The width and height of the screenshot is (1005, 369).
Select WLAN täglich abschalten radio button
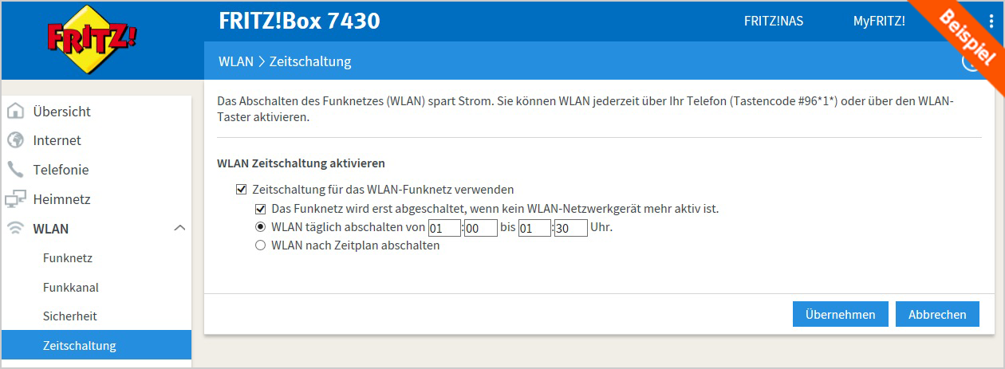(x=260, y=227)
